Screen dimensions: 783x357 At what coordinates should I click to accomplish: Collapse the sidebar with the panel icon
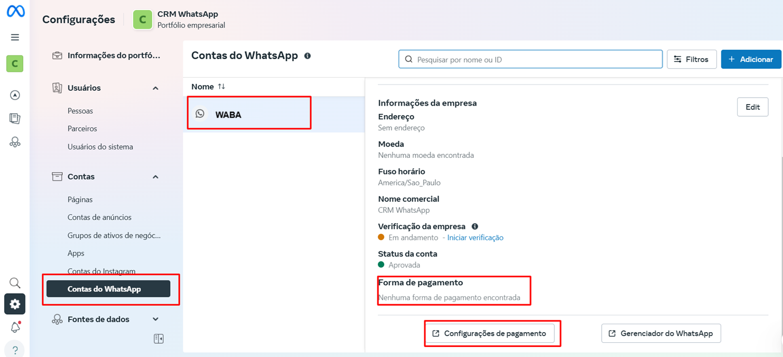[160, 339]
